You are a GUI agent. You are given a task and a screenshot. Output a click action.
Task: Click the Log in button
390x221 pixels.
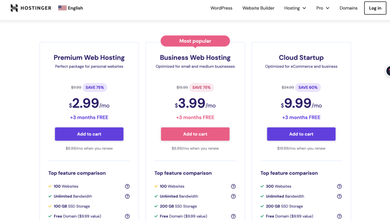(x=375, y=8)
